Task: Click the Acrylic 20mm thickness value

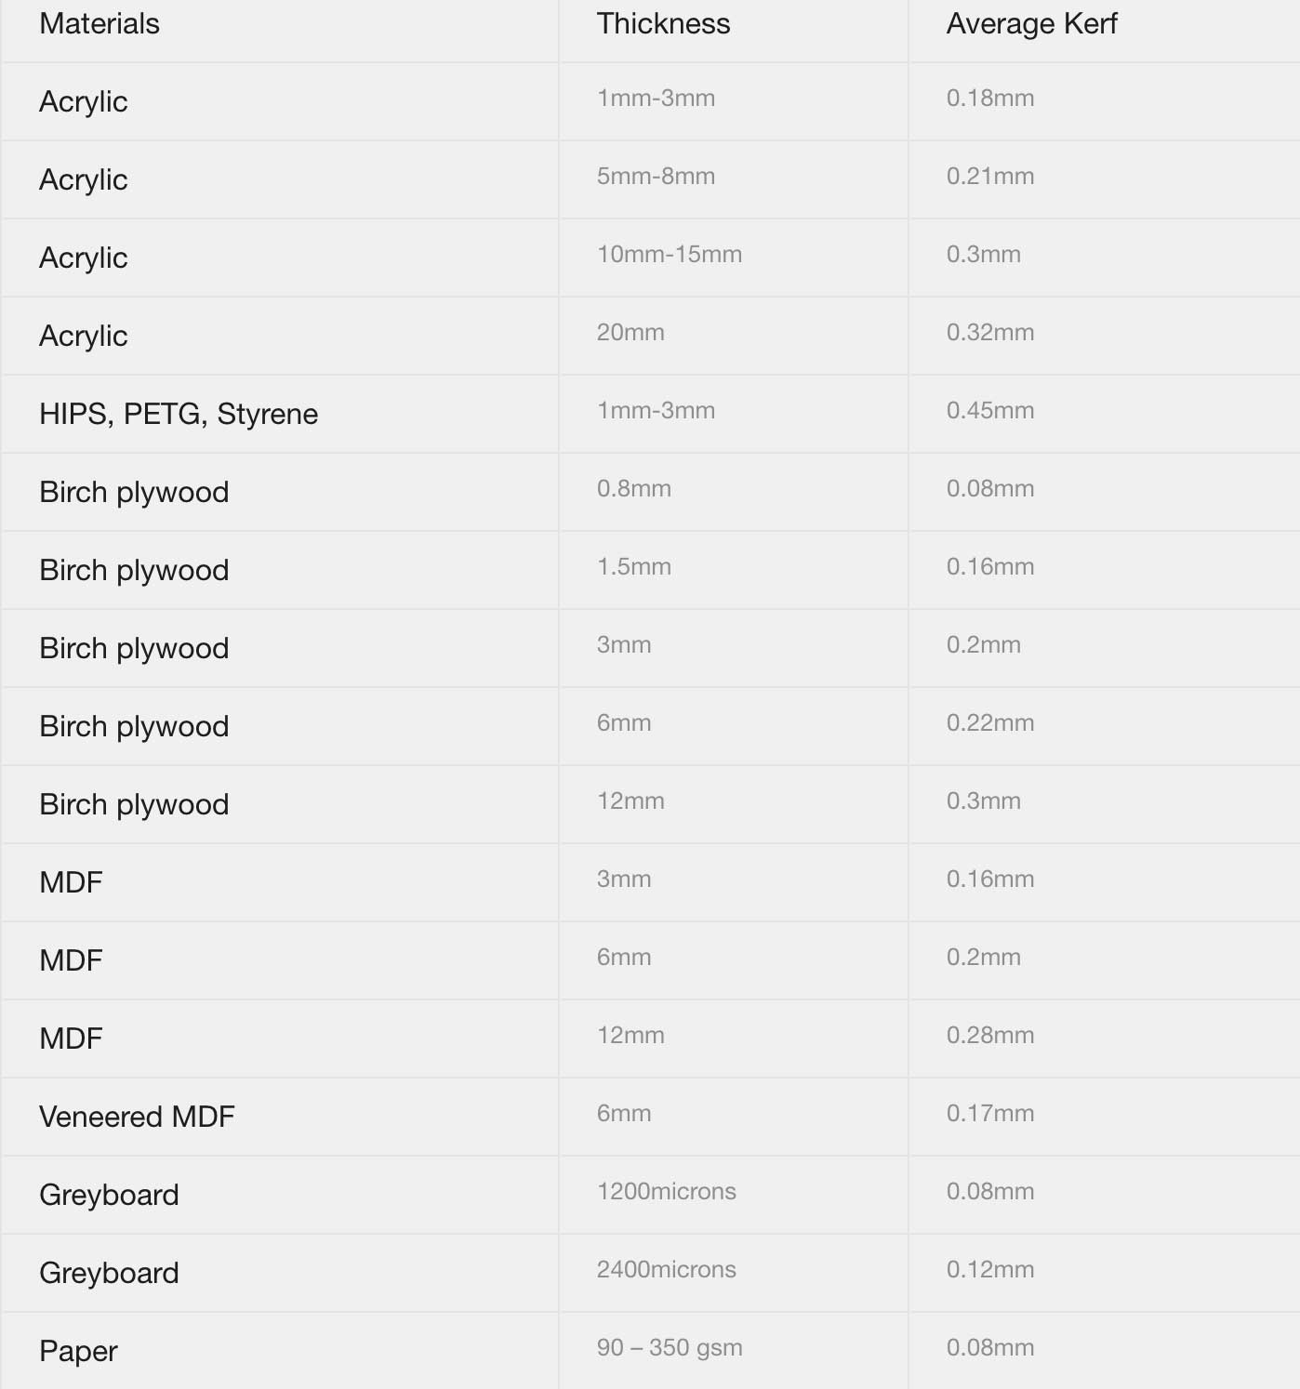Action: pyautogui.click(x=630, y=333)
